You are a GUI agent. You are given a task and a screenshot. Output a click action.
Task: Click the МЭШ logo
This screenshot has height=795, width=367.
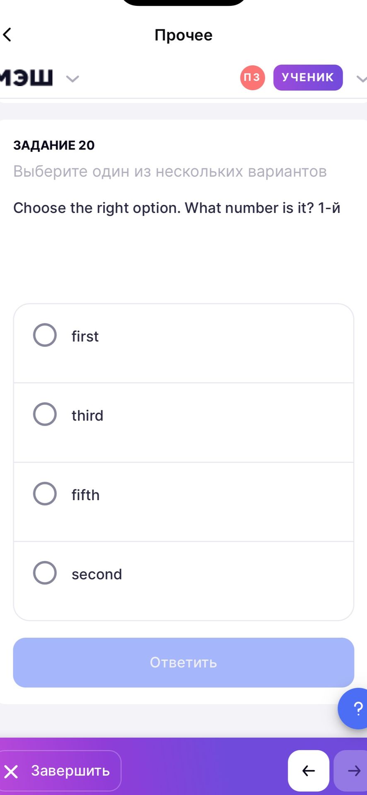[27, 77]
